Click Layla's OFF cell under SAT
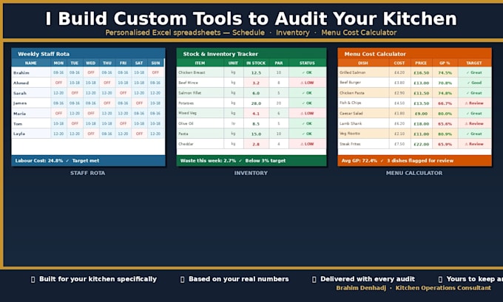The height and width of the screenshot is (302, 503). (139, 134)
